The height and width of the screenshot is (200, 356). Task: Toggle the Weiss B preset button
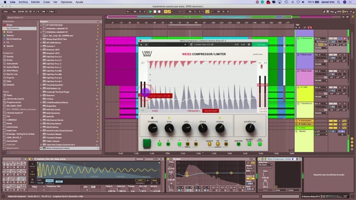click(x=168, y=144)
